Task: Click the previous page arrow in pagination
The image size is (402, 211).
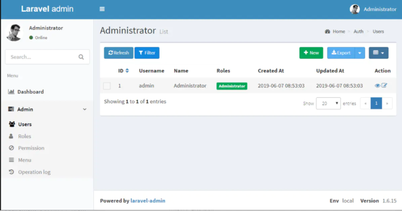Action: 365,103
